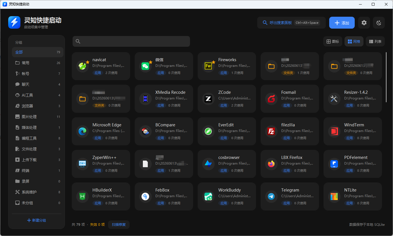Open the navicat app icon
Screen dimensions: 393x236
(83, 66)
